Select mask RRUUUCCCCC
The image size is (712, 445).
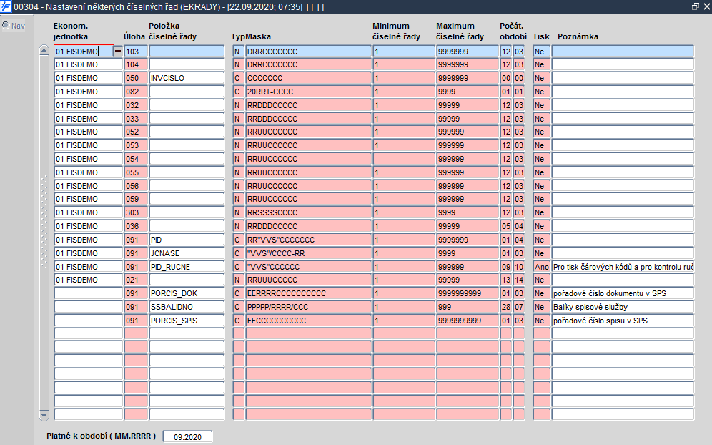[308, 280]
